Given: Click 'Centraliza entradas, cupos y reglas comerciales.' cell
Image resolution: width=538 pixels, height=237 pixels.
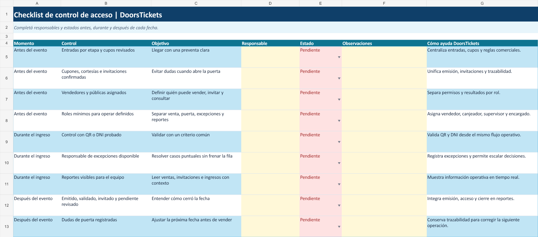Looking at the screenshot, I should tap(482, 57).
